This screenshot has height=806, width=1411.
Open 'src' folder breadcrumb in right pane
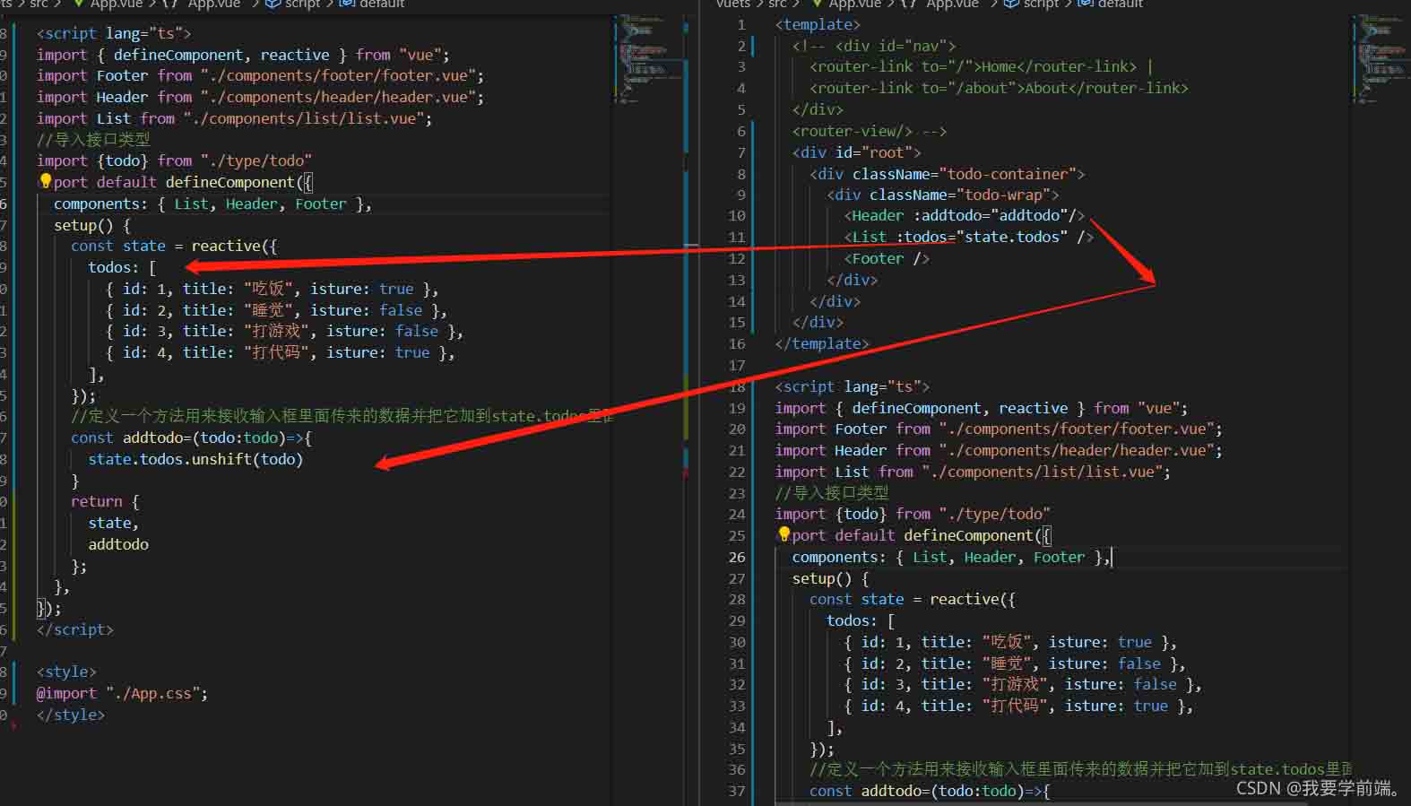[776, 4]
